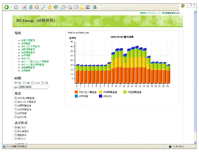Viewport: 199px width, 153px height.
Task: Select the 6F空調積算値 radio under 用途
Action: click(x=16, y=109)
